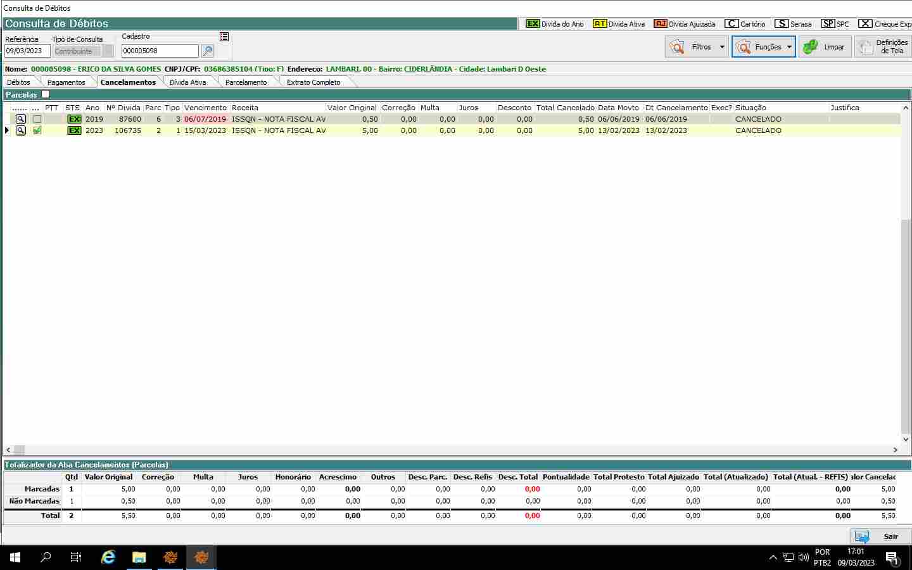Expand the Filtros dropdown arrow
This screenshot has width=912, height=570.
point(722,47)
